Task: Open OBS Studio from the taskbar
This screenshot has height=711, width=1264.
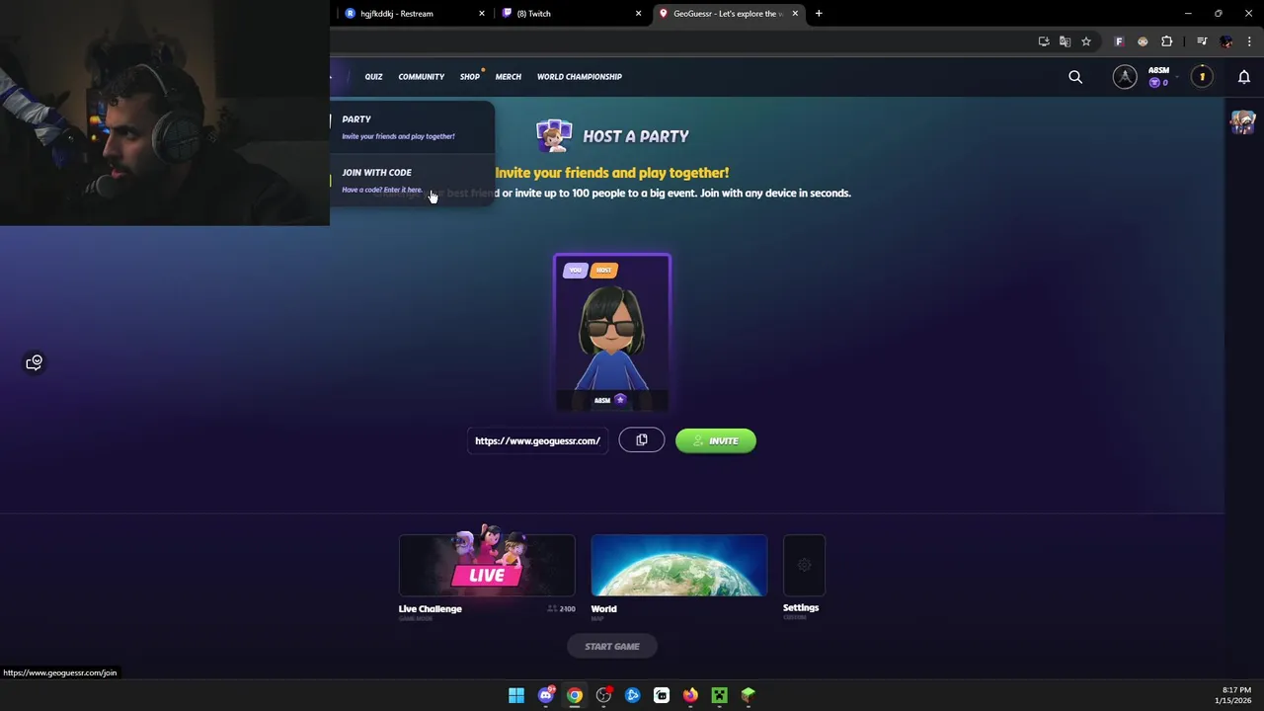Action: (603, 695)
